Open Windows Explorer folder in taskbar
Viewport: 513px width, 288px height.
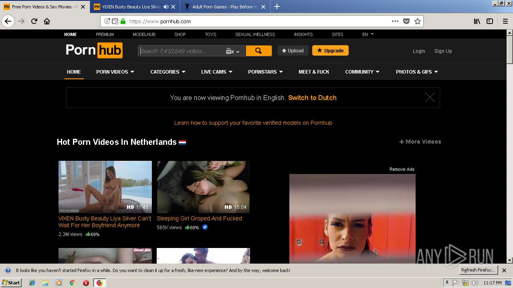[45, 283]
